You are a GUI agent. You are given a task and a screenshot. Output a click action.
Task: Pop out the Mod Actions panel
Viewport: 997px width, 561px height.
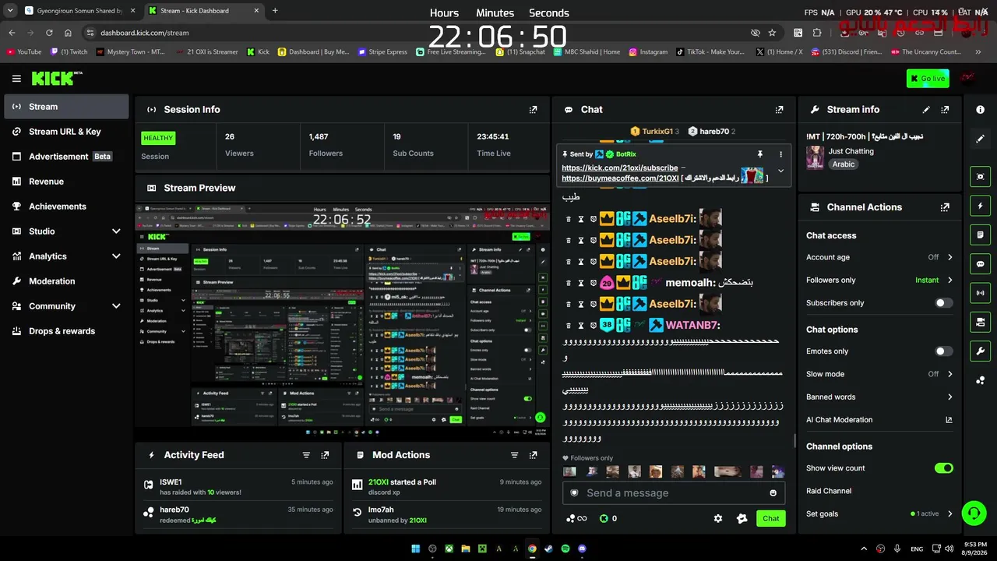533,455
